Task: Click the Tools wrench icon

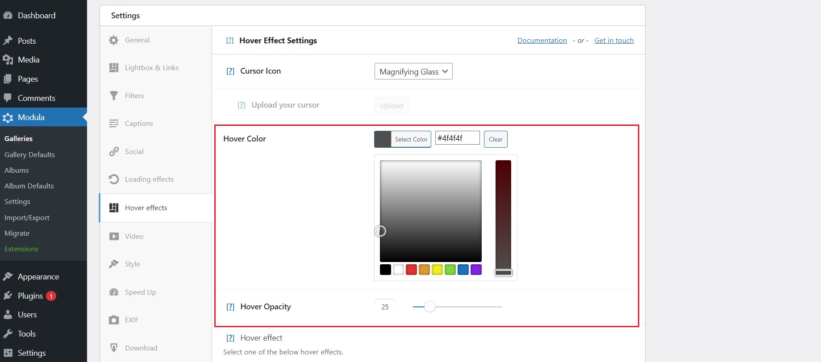Action: (8, 334)
